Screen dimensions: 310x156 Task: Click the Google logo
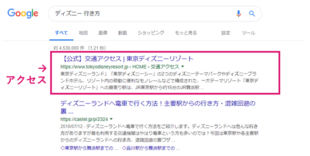click(x=23, y=13)
